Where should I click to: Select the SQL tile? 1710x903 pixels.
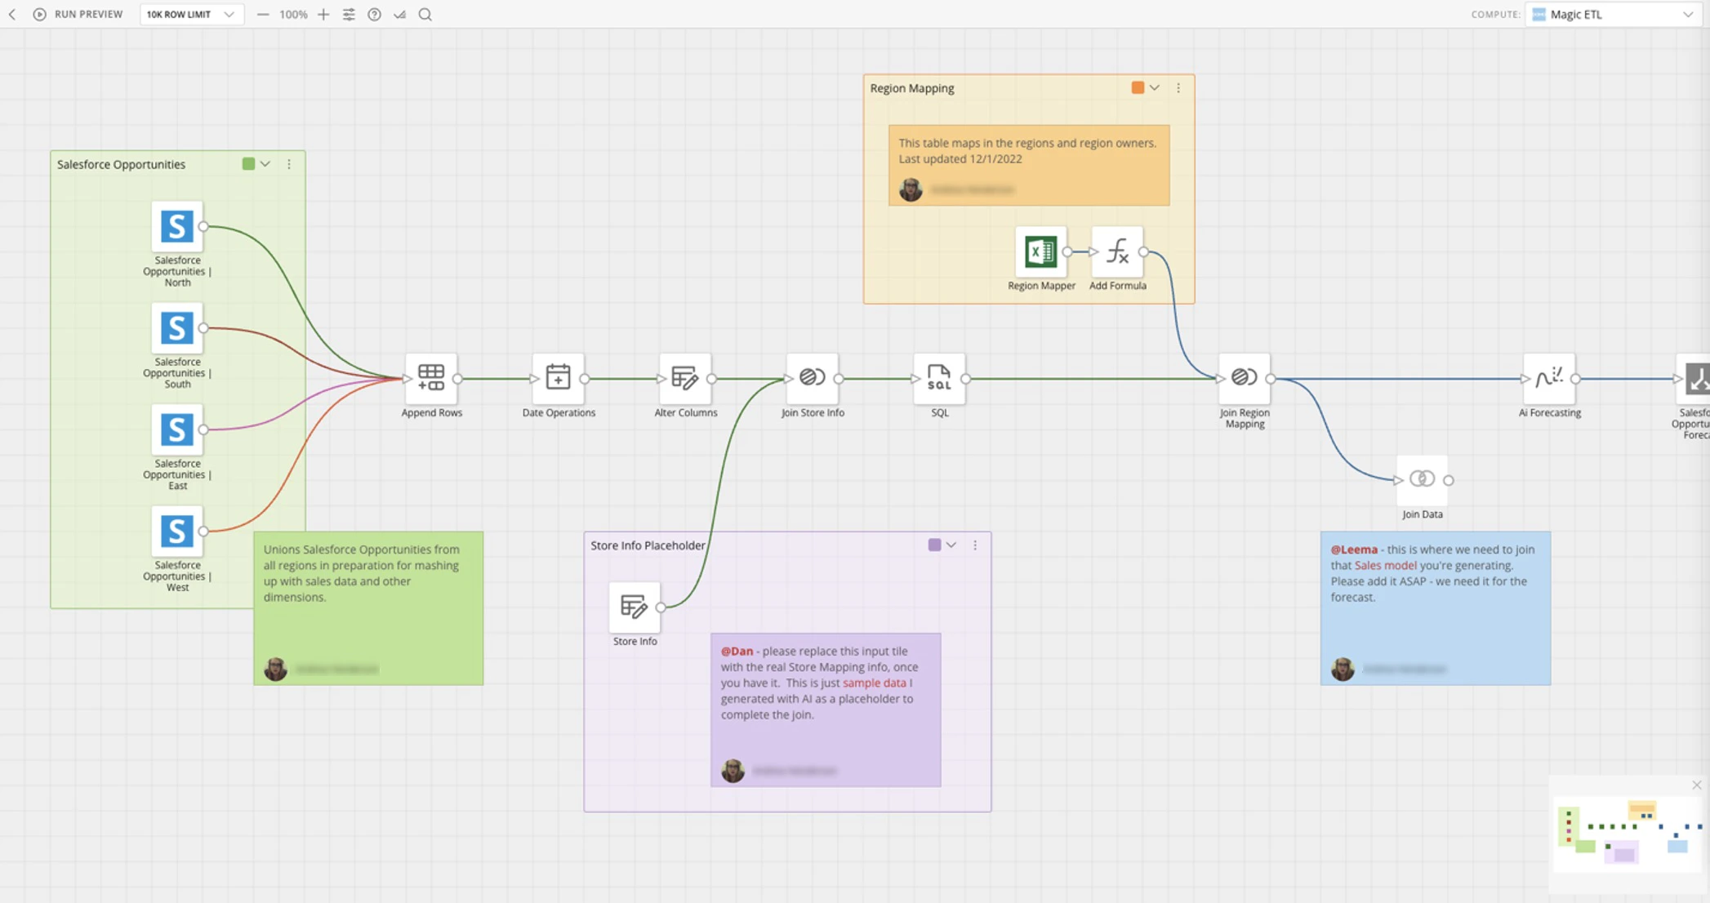point(939,378)
